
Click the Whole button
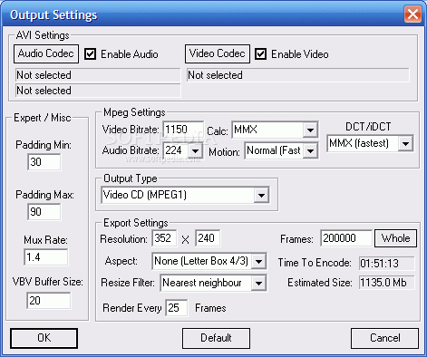coord(395,238)
